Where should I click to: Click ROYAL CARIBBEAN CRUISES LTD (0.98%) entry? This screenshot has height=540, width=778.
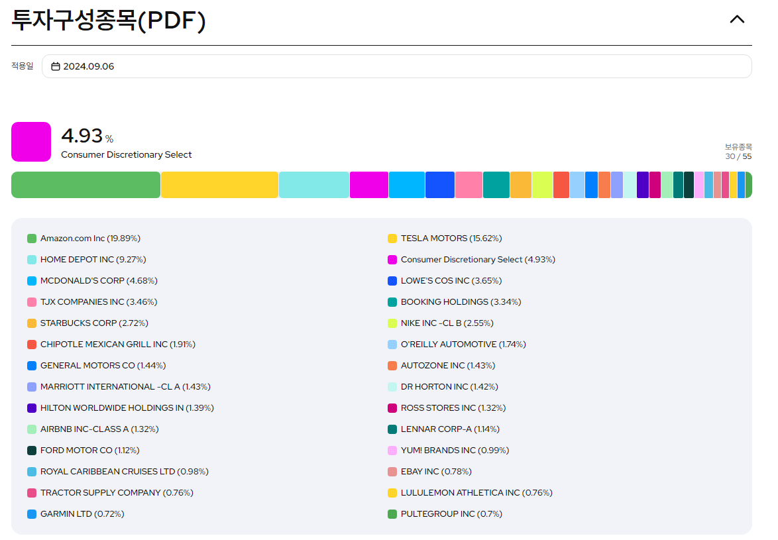point(118,472)
